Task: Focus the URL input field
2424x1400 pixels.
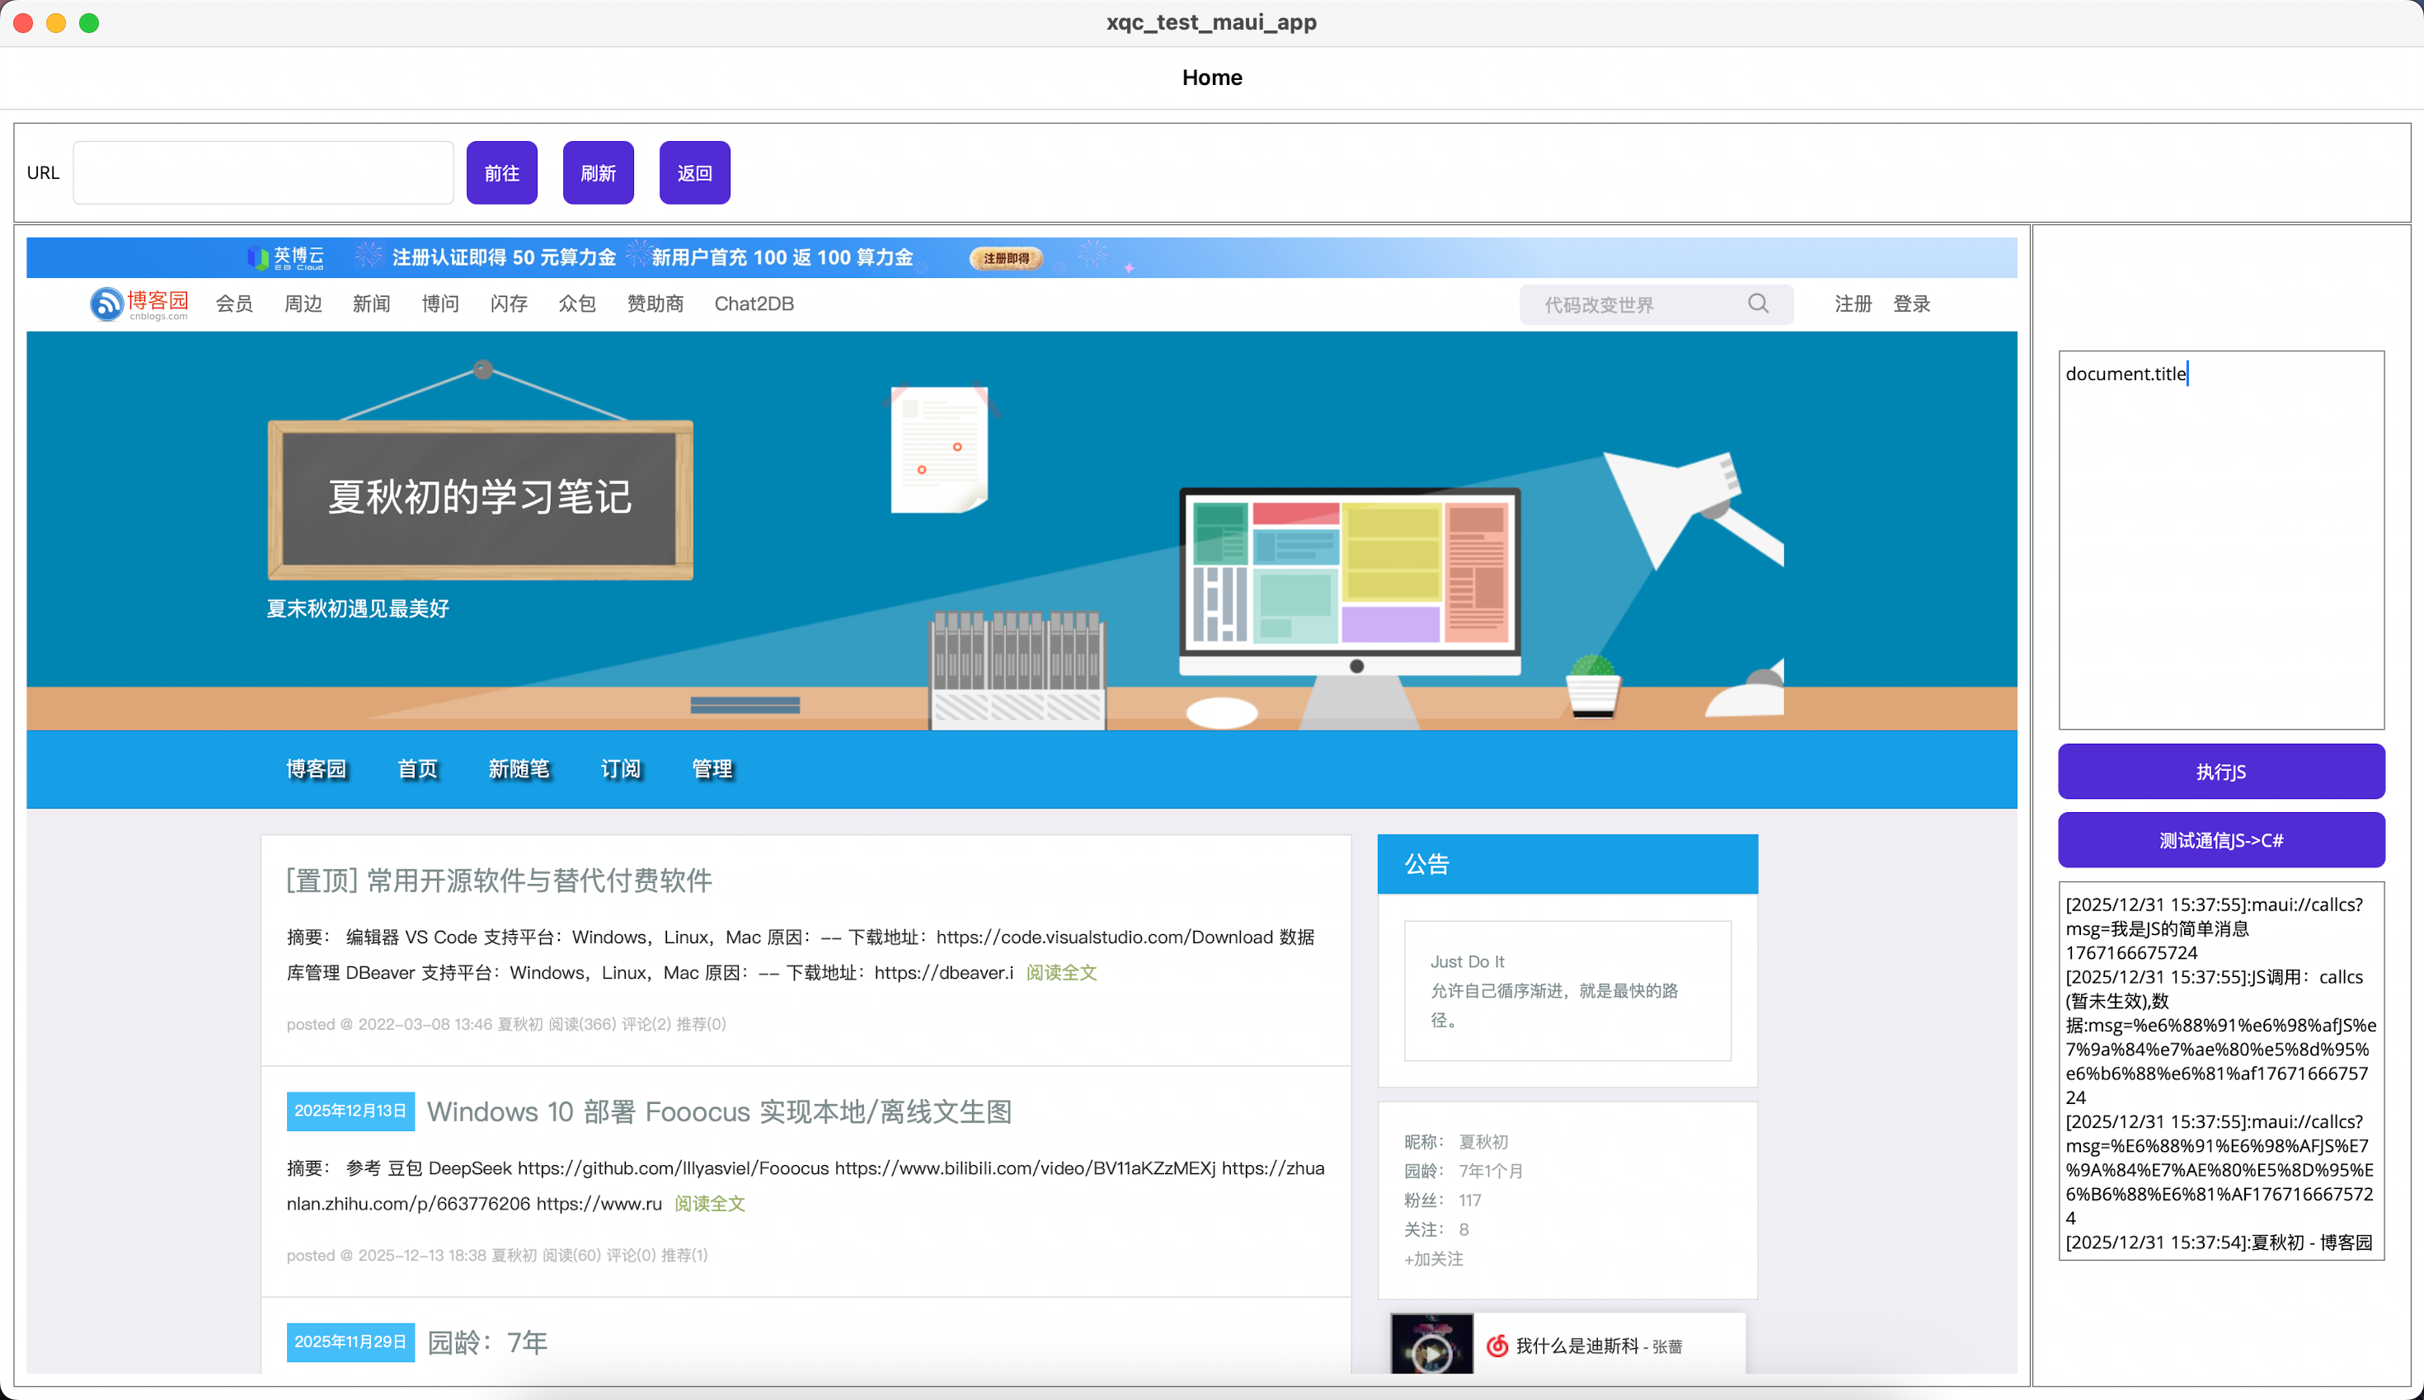Action: tap(262, 173)
